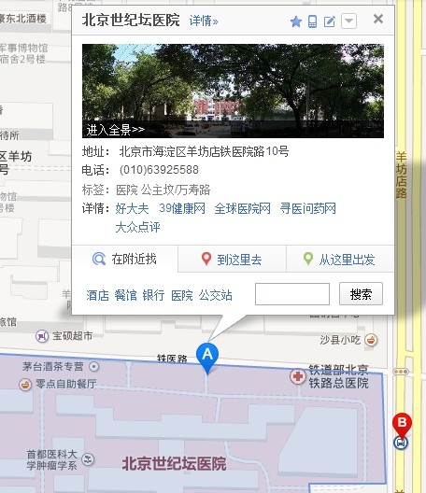
Task: Click blue marker A on map
Action: pyautogui.click(x=207, y=357)
